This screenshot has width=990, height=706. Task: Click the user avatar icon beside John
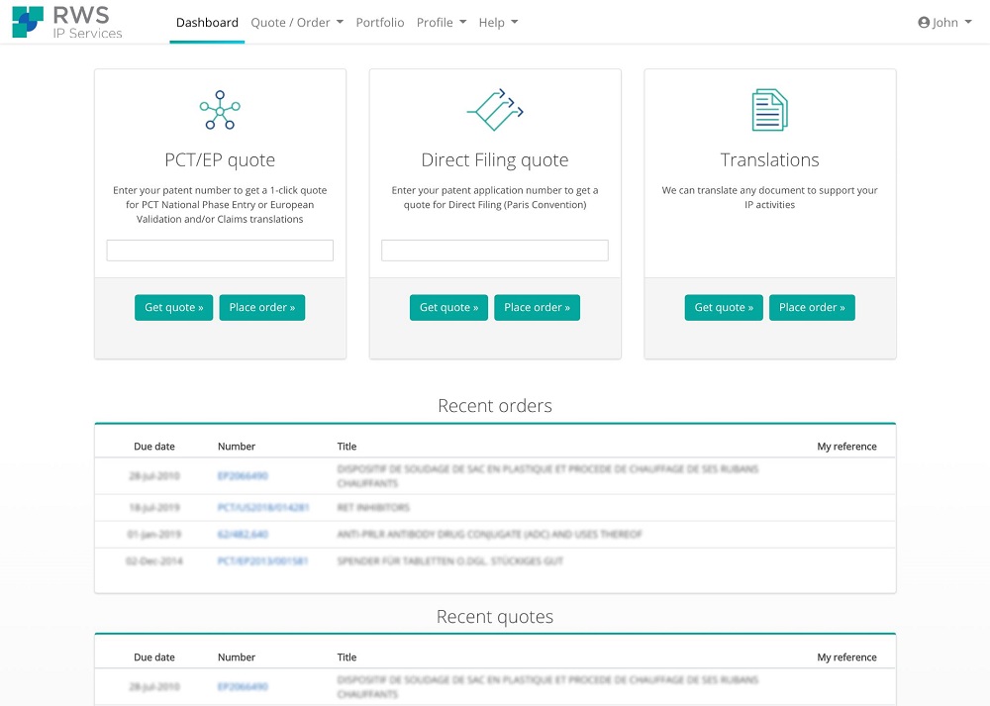pyautogui.click(x=924, y=23)
